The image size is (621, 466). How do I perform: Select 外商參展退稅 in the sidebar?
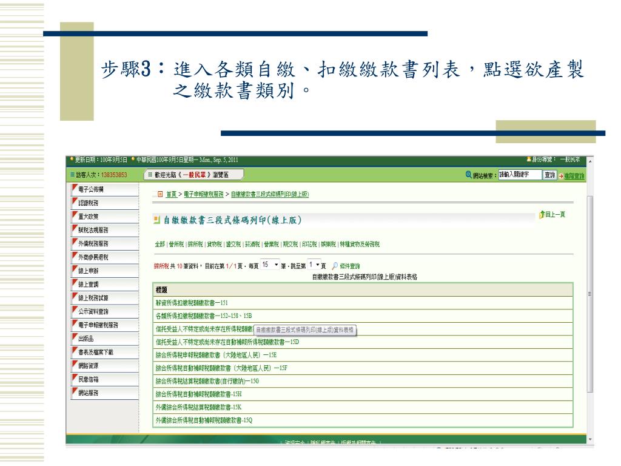pyautogui.click(x=105, y=257)
